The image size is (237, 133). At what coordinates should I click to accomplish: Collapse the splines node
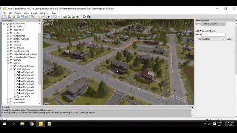[x=7, y=63]
